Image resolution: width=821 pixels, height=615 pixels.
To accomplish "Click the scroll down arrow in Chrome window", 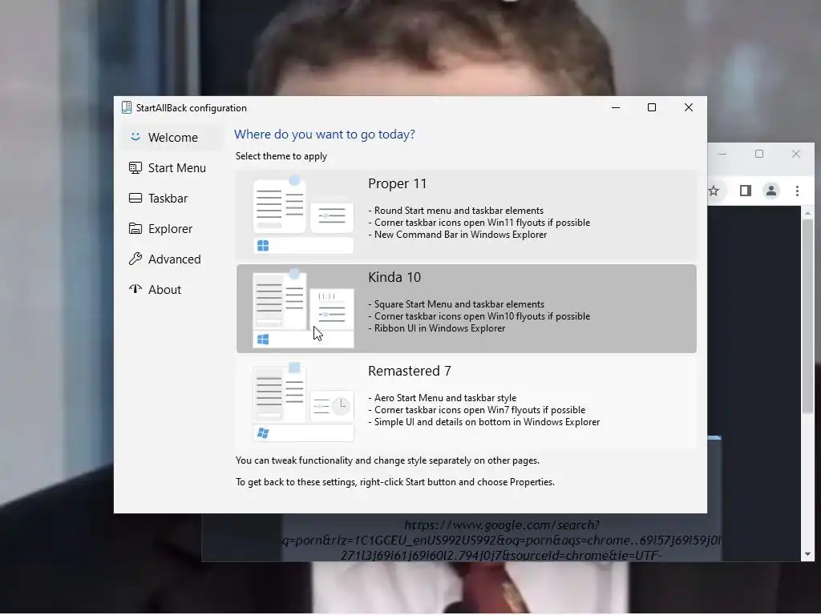I will tap(807, 554).
